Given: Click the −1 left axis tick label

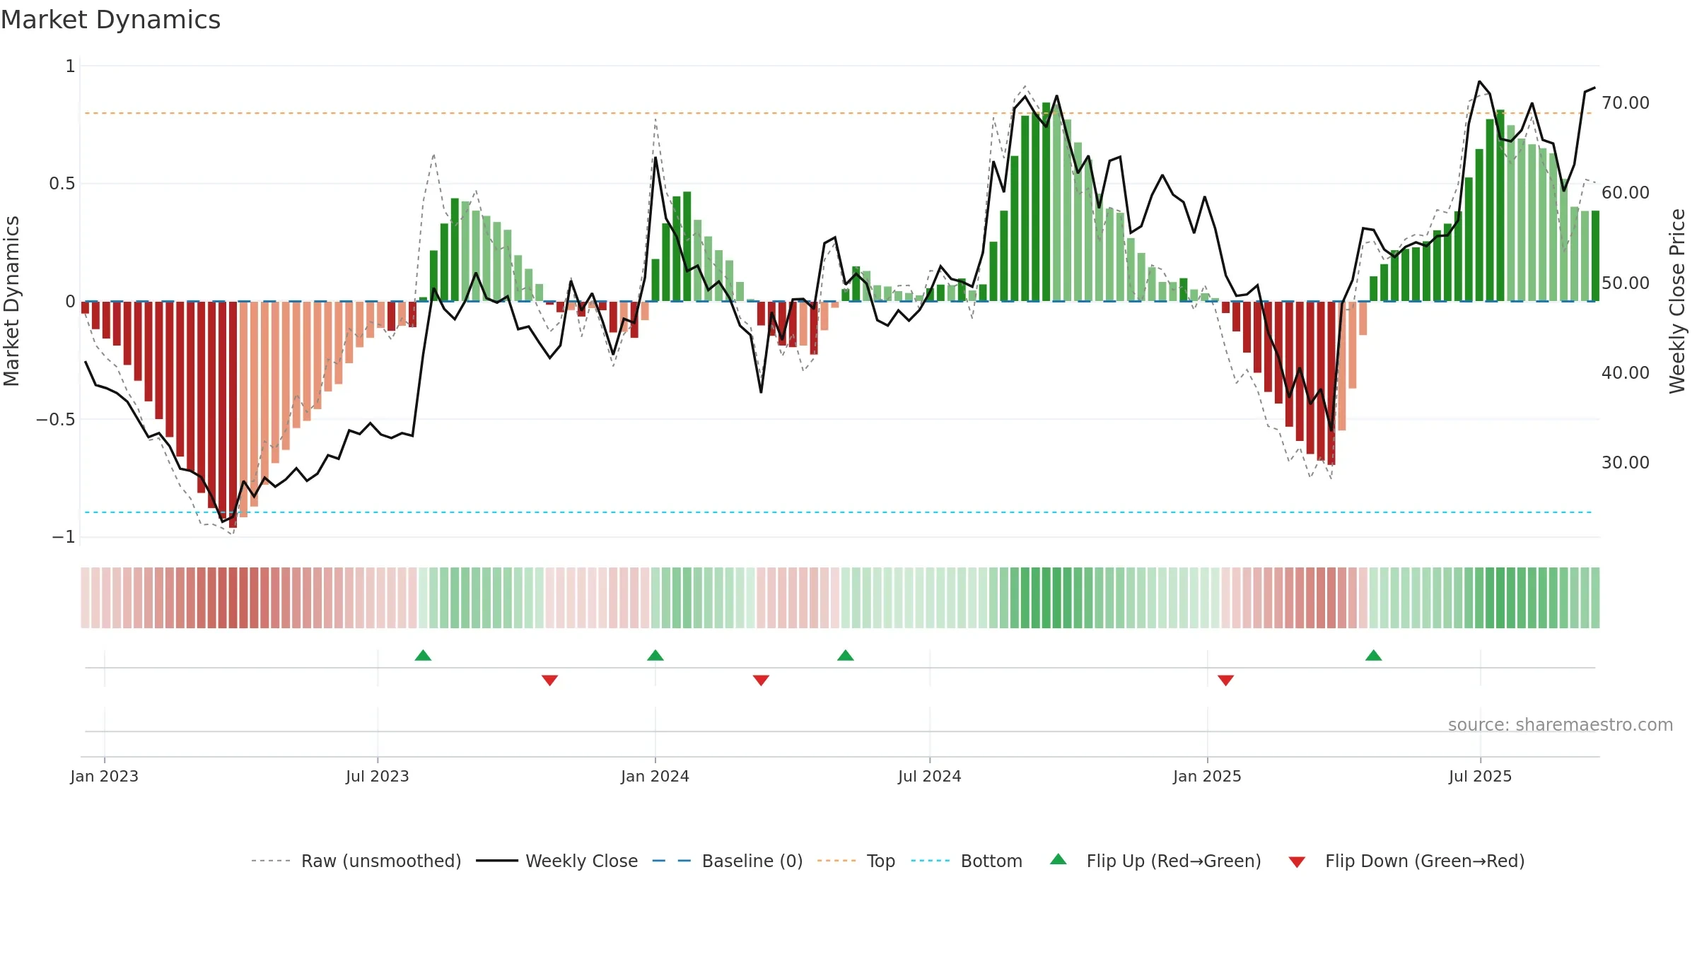Looking at the screenshot, I should pyautogui.click(x=64, y=537).
